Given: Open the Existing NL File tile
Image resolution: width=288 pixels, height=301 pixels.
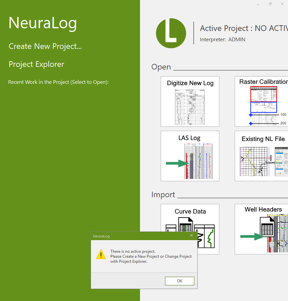Looking at the screenshot, I should (x=261, y=156).
